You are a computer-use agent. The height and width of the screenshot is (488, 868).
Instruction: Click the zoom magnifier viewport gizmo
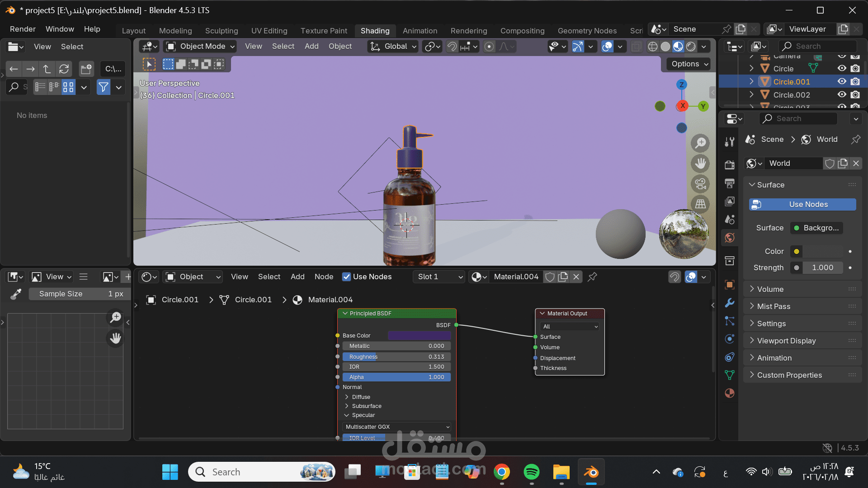pyautogui.click(x=700, y=143)
